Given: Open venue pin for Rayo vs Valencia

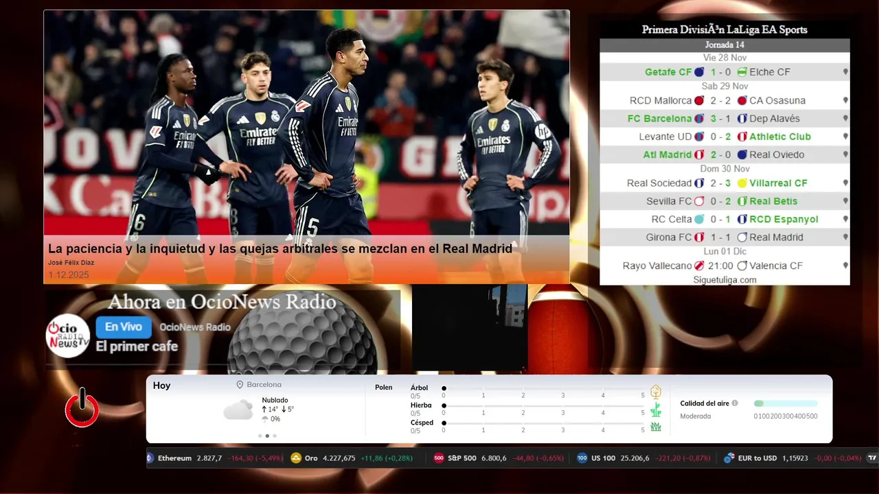Looking at the screenshot, I should coord(845,266).
